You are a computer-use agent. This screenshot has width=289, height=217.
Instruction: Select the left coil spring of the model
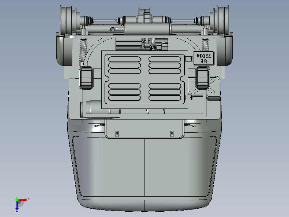[x=83, y=50]
